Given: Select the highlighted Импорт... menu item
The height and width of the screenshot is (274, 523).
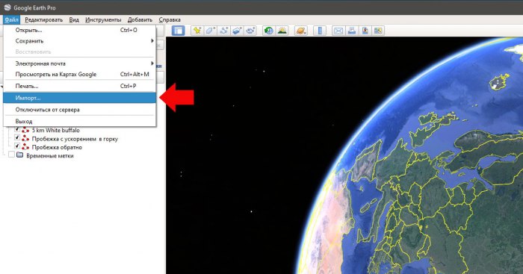Looking at the screenshot, I should [79, 98].
